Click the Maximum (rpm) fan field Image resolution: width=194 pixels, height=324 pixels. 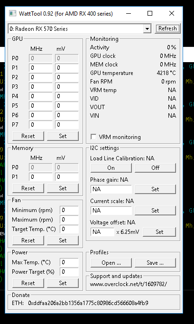(69, 220)
